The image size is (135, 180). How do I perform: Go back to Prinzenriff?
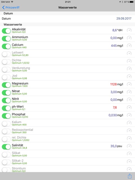coord(11,8)
